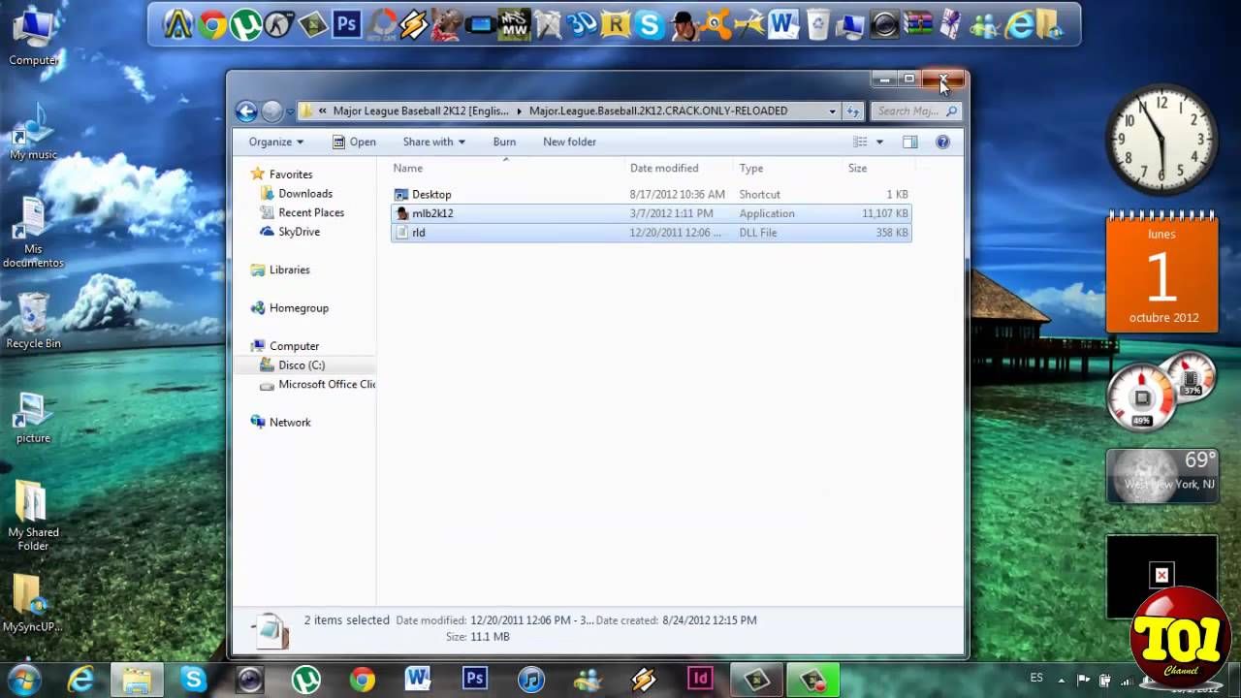Create a folder with New folder button
This screenshot has width=1241, height=698.
pyautogui.click(x=569, y=142)
